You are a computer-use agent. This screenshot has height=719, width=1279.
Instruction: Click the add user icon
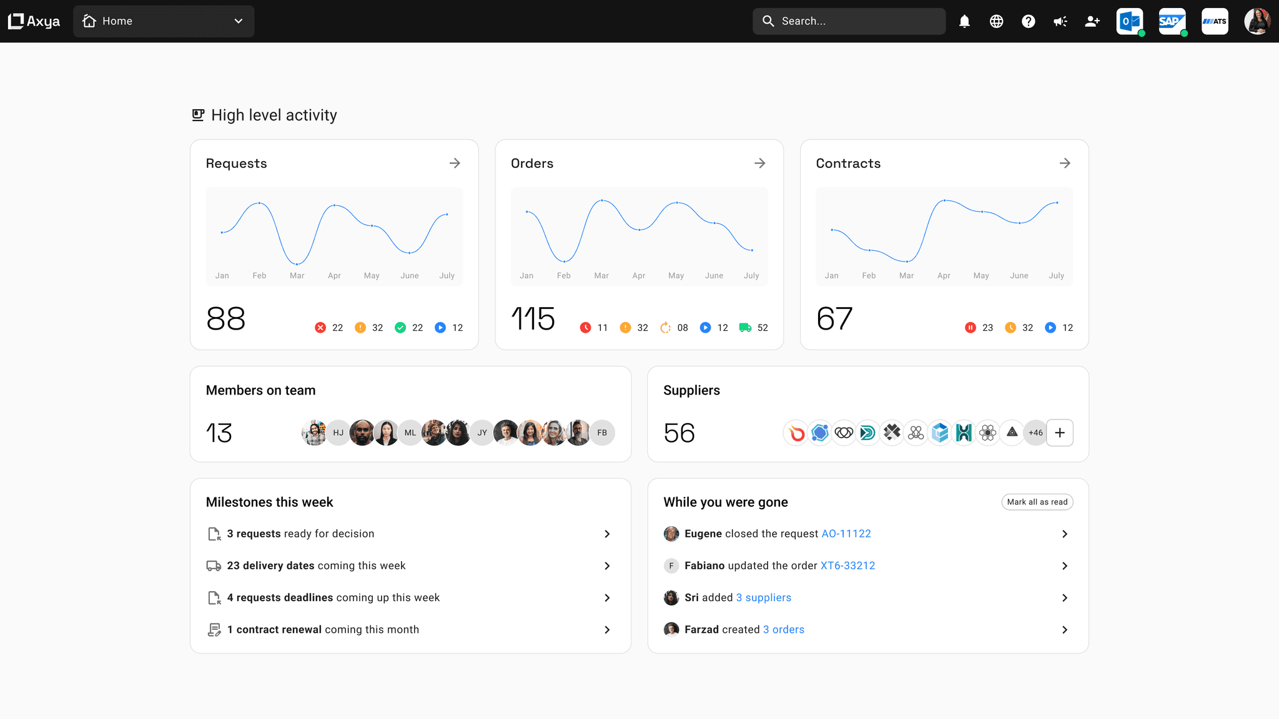[1092, 21]
